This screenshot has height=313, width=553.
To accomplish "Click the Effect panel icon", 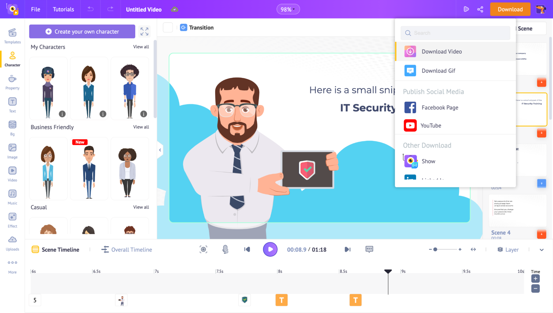I will tap(12, 217).
